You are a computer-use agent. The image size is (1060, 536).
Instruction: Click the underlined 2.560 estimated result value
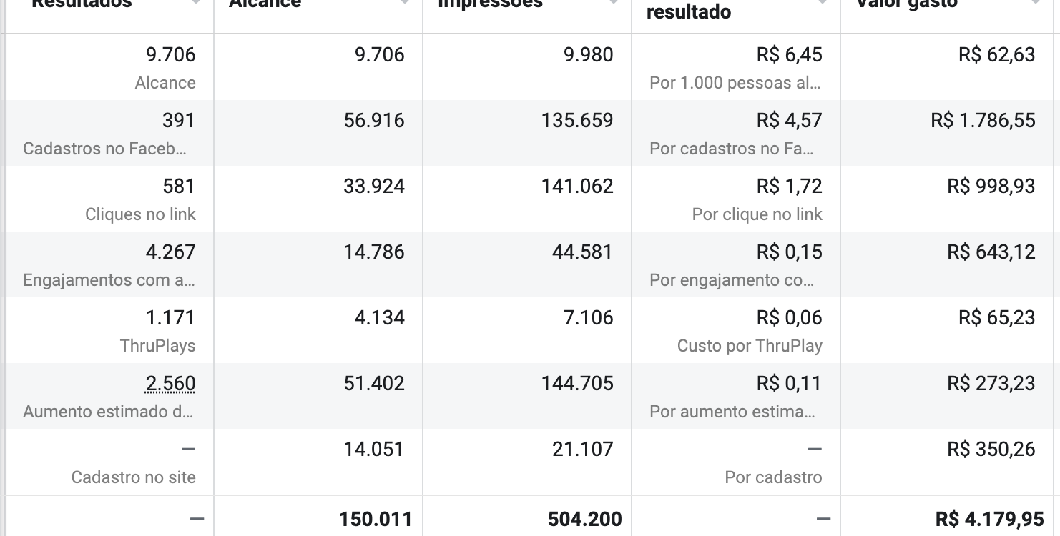170,384
